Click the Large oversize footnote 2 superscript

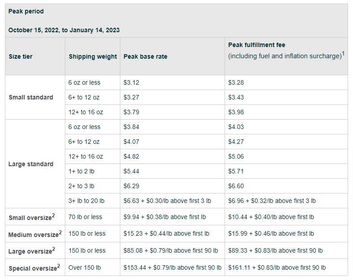point(54,249)
